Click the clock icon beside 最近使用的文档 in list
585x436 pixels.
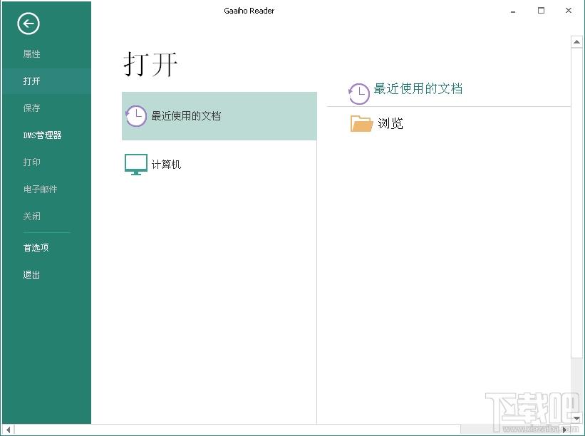click(x=136, y=116)
